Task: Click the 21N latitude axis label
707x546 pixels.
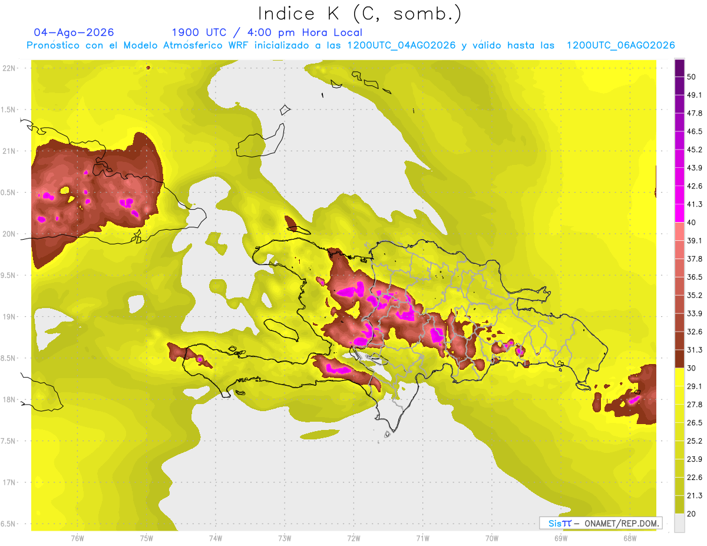Action: [9, 151]
